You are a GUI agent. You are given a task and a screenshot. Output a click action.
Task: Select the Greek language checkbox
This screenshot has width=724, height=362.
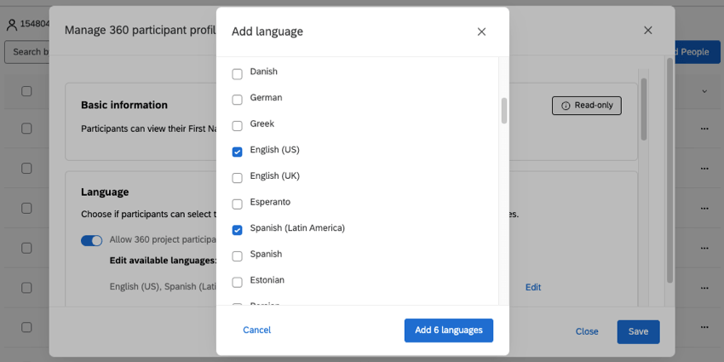[238, 126]
